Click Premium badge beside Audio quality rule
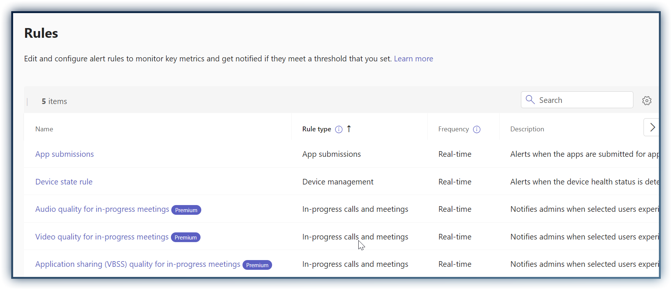 tap(186, 210)
